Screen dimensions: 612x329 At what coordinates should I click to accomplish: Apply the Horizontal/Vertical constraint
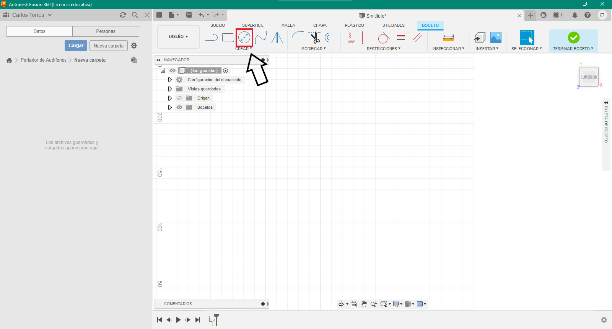(x=351, y=38)
